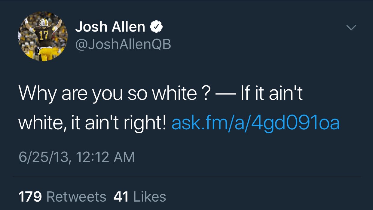
Task: View the 179 Retweets list
Action: (62, 197)
